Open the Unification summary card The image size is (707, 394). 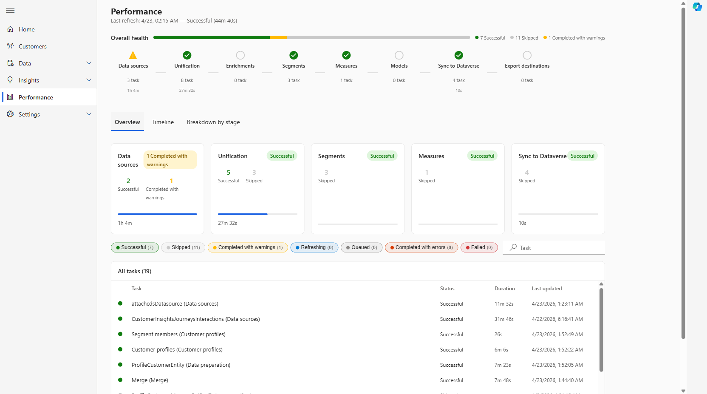[x=257, y=189]
